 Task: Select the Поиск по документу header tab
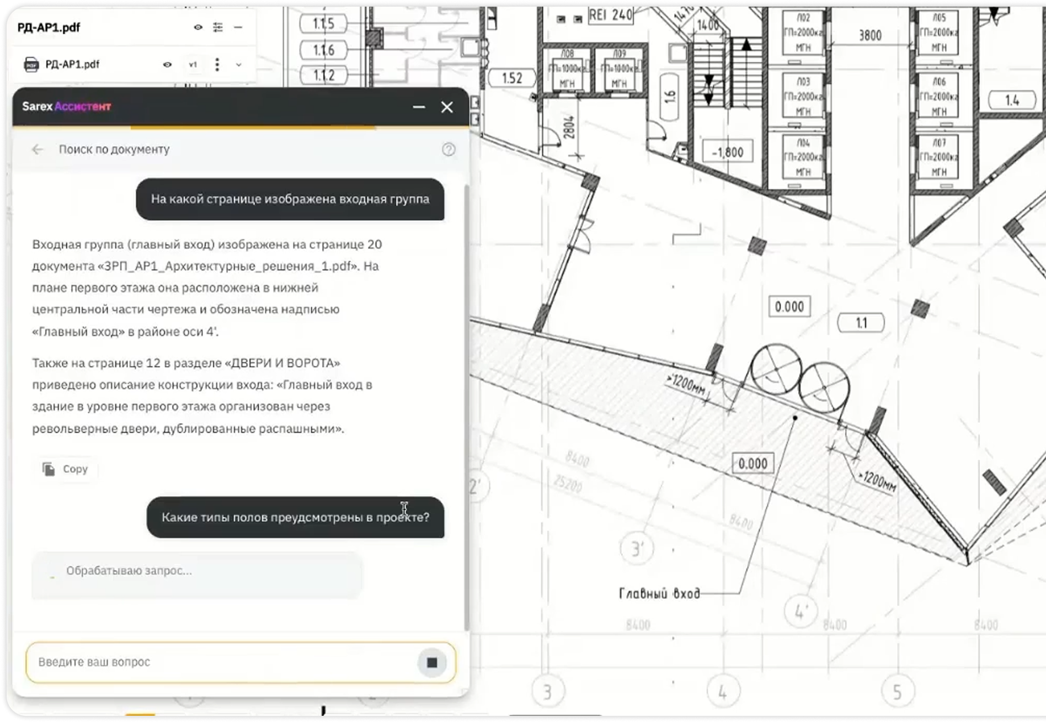[x=114, y=150]
